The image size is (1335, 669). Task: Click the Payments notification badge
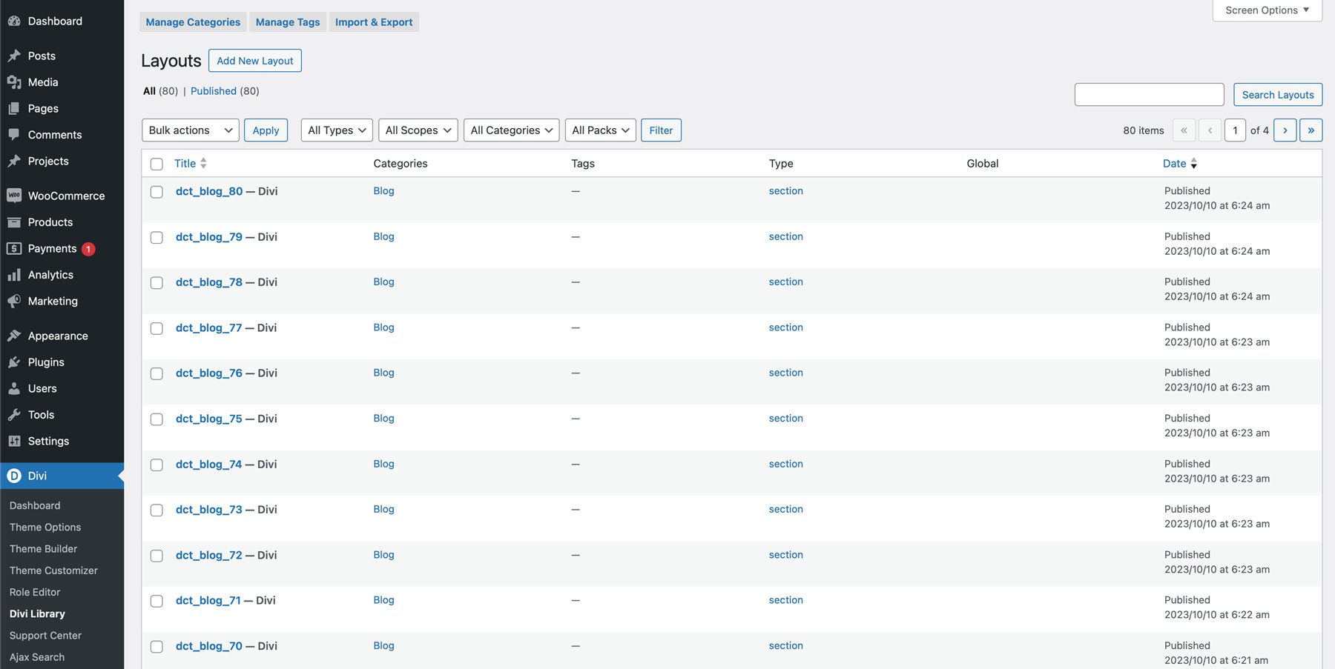(x=88, y=249)
